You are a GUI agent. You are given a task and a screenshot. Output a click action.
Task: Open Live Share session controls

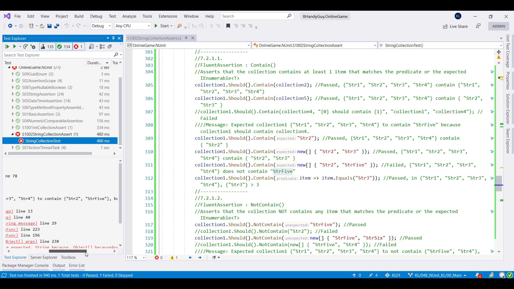455,26
